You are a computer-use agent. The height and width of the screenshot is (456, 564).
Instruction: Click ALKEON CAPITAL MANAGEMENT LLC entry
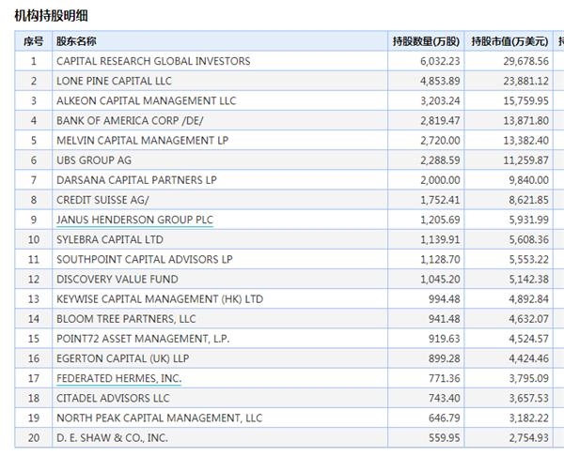click(147, 101)
